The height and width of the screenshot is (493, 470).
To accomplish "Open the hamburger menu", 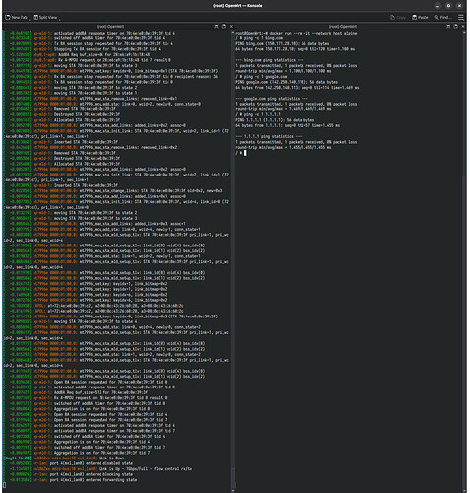I will (x=461, y=17).
